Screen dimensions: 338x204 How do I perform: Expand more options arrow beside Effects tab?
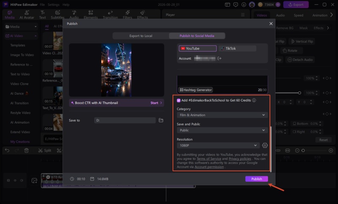tap(328, 28)
